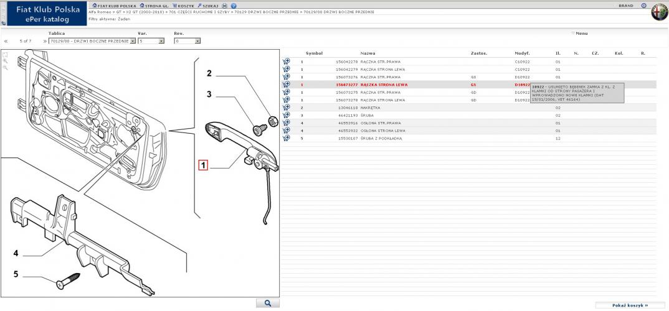Image resolution: width=669 pixels, height=311 pixels.
Task: Open the Tablica dropdown list
Action: click(x=132, y=41)
